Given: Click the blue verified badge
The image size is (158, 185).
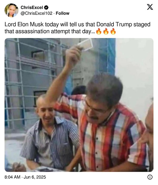Looking at the screenshot, I should (46, 8).
